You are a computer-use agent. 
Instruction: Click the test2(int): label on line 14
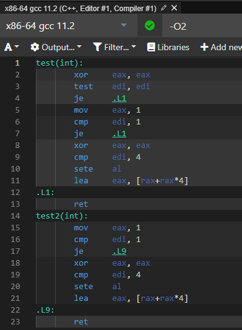[x=62, y=215]
